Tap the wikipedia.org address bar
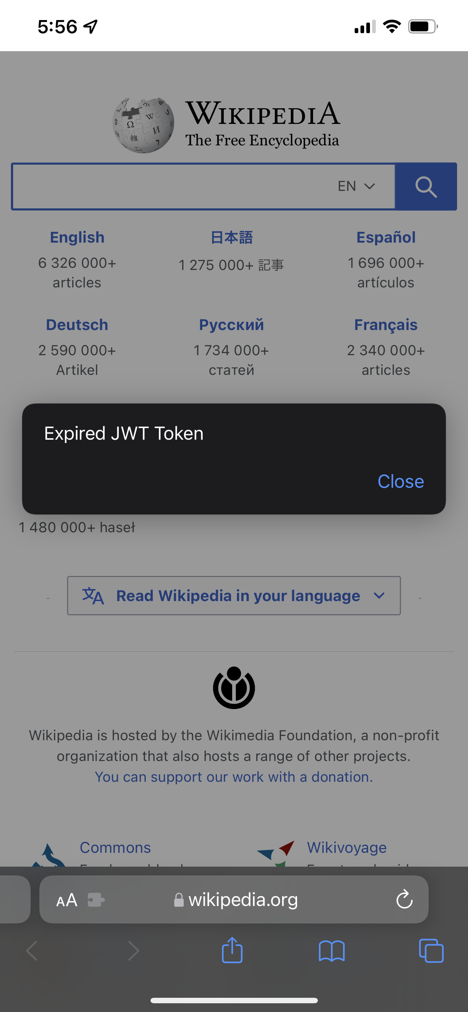 [x=243, y=900]
